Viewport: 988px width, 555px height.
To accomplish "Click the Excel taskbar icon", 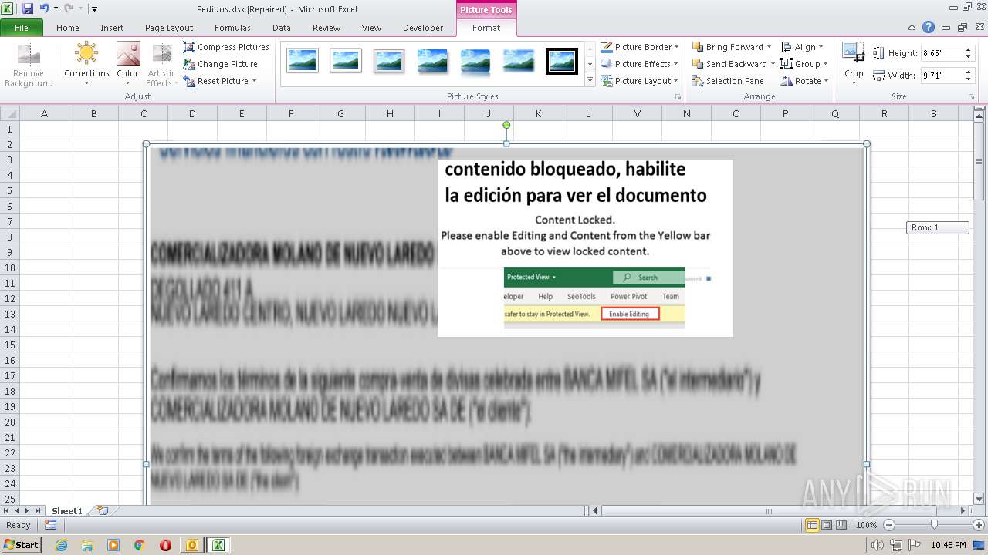I will pyautogui.click(x=218, y=545).
